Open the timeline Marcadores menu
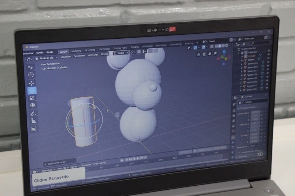This screenshot has height=196, width=295. click(x=100, y=164)
